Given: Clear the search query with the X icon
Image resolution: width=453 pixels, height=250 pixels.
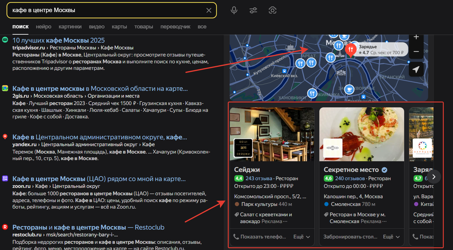Looking at the screenshot, I should click(209, 10).
